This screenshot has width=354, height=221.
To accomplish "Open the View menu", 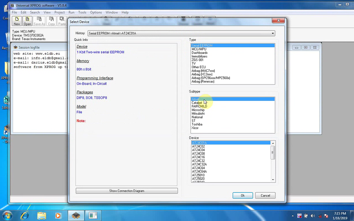I will tap(47, 12).
